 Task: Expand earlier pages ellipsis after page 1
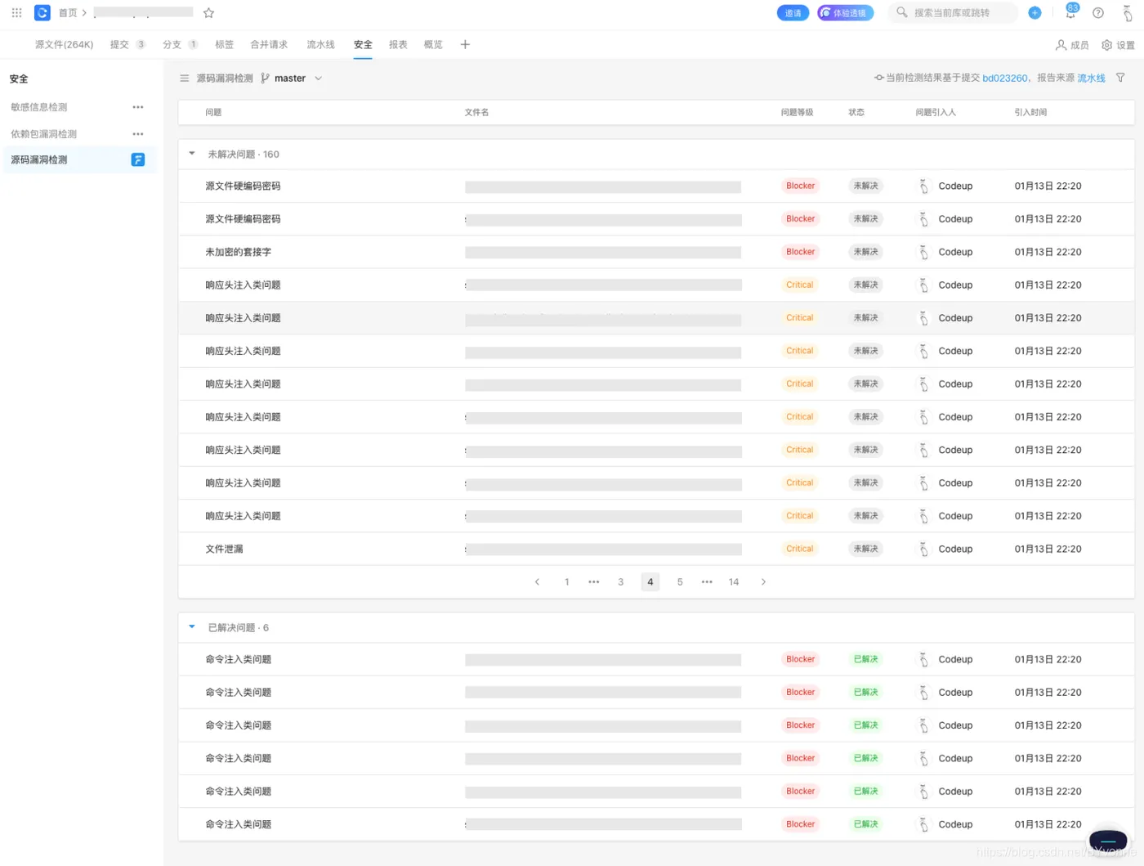point(594,582)
